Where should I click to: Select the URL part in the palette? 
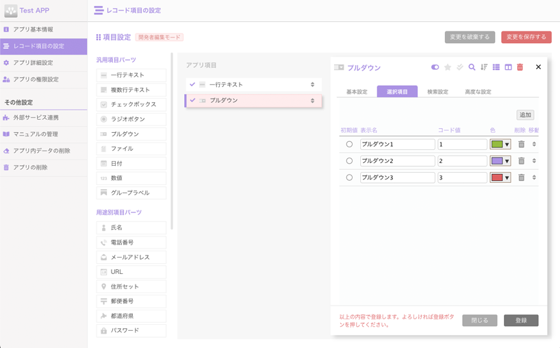point(131,272)
